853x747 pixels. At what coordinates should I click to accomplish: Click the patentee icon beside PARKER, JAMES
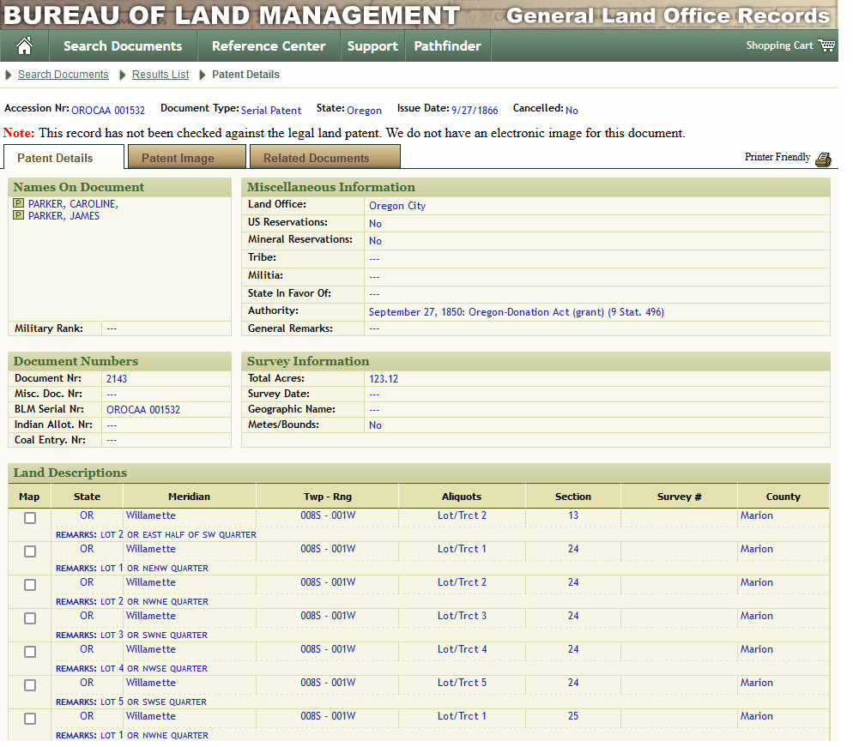pyautogui.click(x=19, y=215)
